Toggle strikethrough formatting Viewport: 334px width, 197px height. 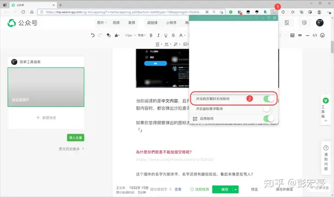coord(173,35)
